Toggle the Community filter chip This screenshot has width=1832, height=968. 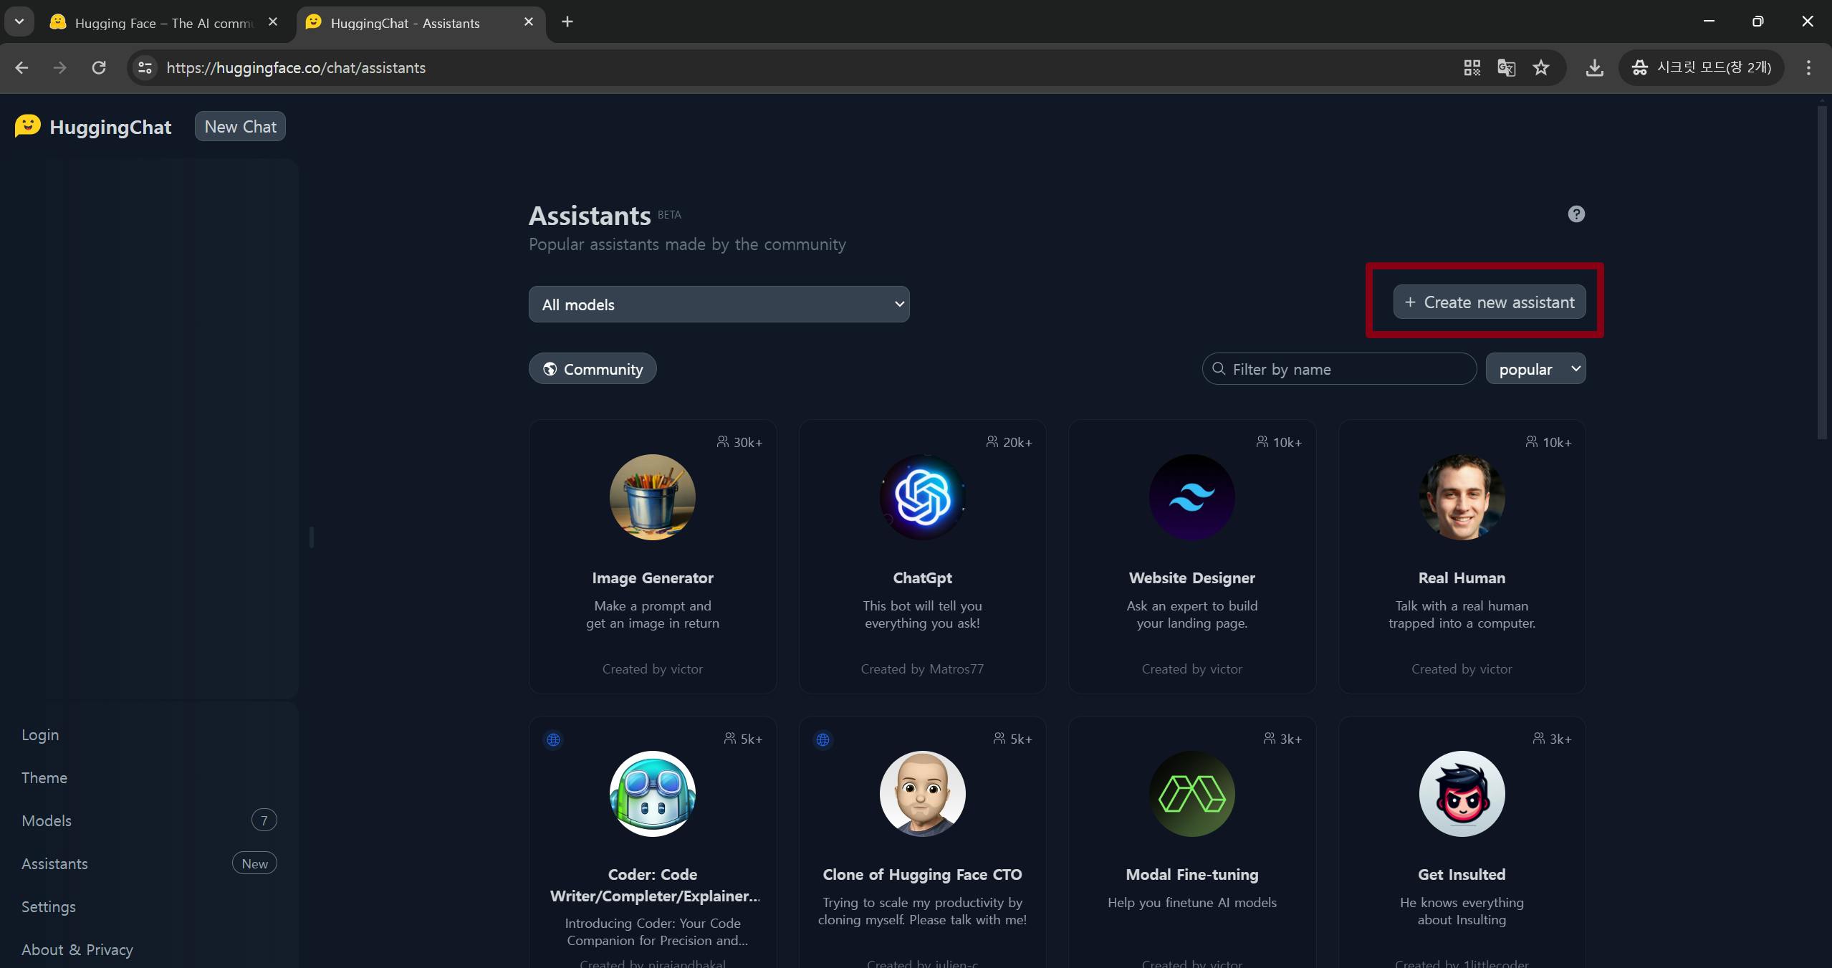[x=593, y=369]
